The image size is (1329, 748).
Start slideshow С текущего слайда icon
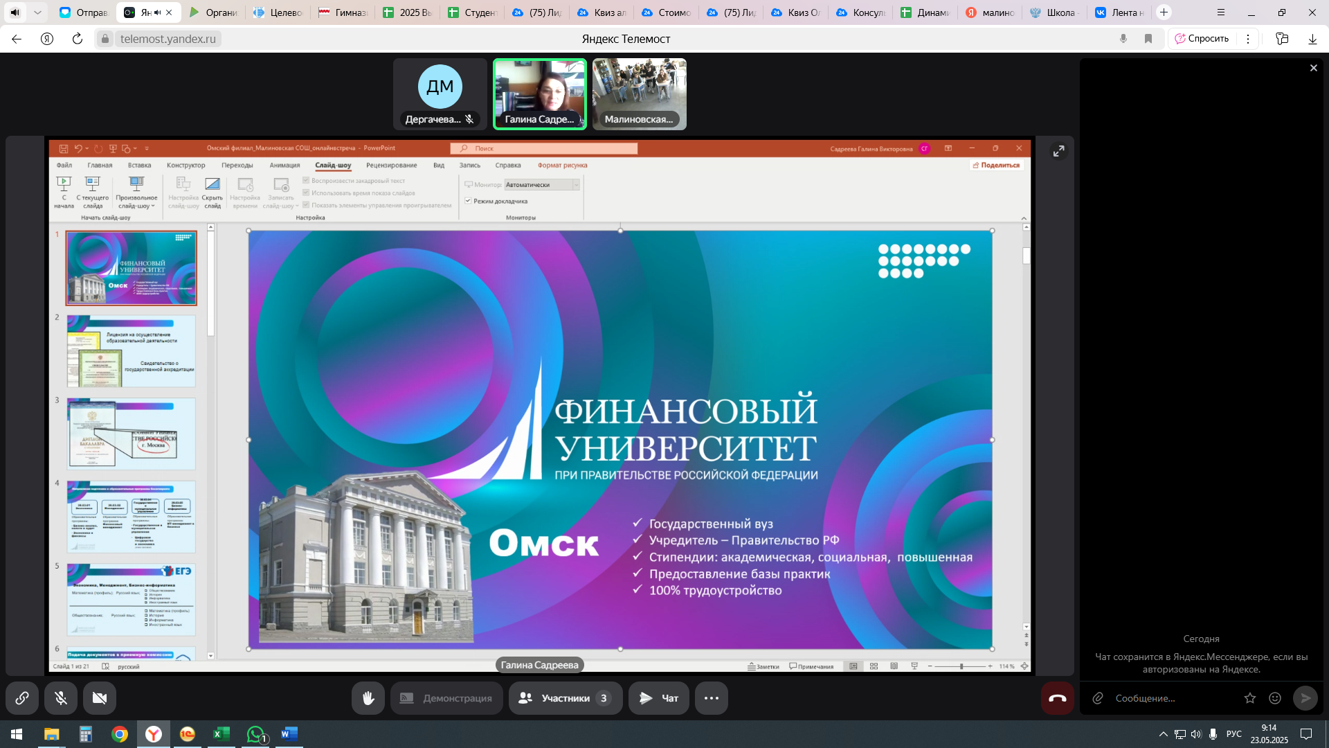93,192
